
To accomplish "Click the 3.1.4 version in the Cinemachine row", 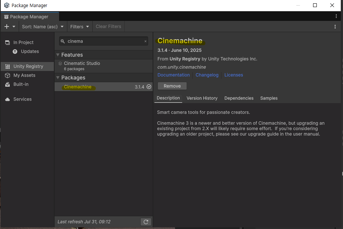I will [140, 87].
